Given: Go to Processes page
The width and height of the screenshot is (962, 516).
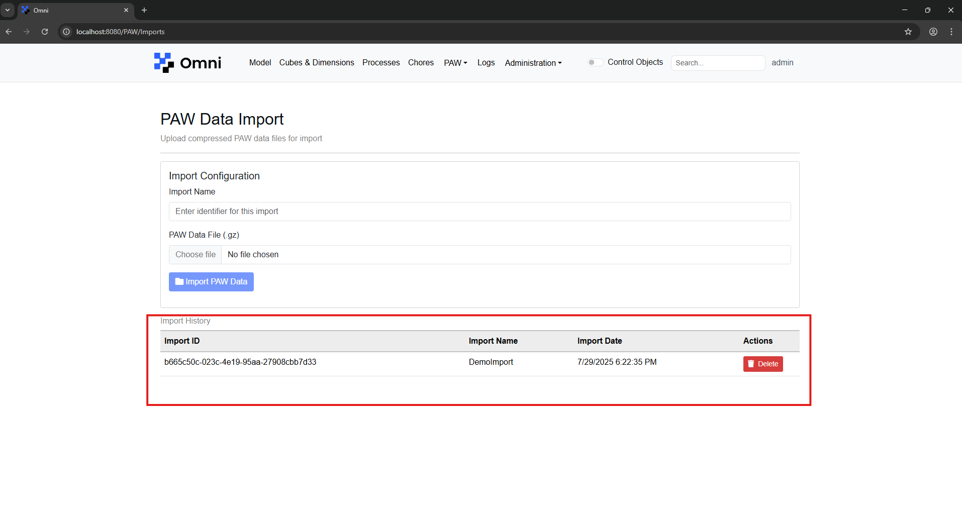Looking at the screenshot, I should pos(381,62).
